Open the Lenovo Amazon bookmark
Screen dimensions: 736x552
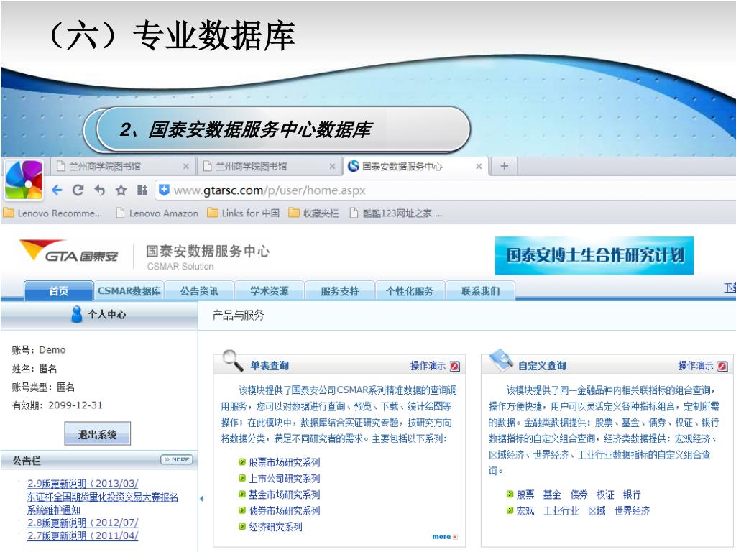coord(157,213)
